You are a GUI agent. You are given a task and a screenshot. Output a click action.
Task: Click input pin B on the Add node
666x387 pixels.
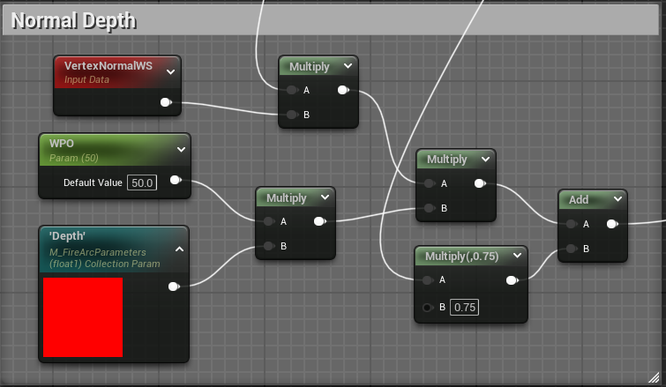571,249
